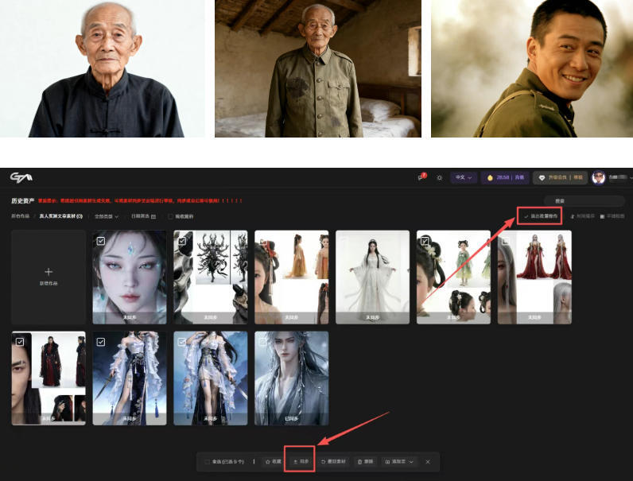The image size is (633, 481).
Task: Toggle the 全选 select-all checkbox
Action: [x=208, y=461]
